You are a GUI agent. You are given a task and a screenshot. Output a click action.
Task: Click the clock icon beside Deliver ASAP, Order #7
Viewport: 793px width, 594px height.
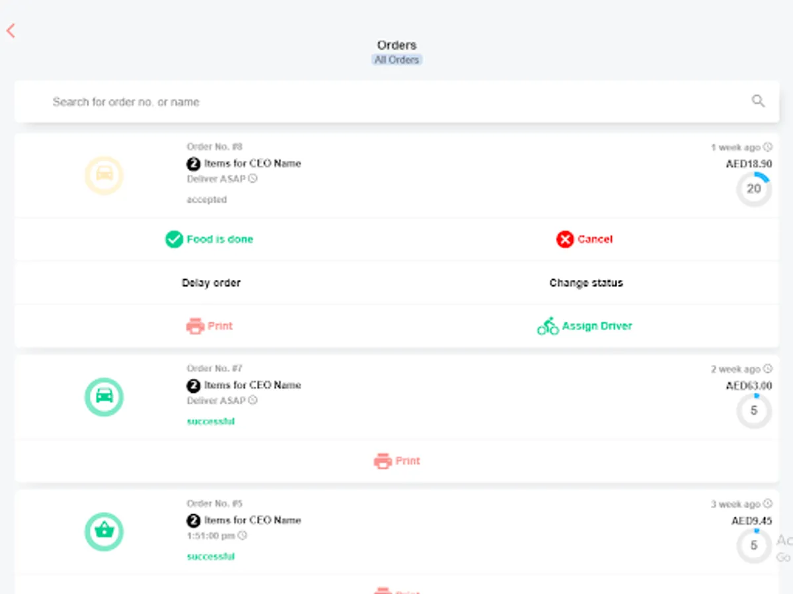point(252,401)
